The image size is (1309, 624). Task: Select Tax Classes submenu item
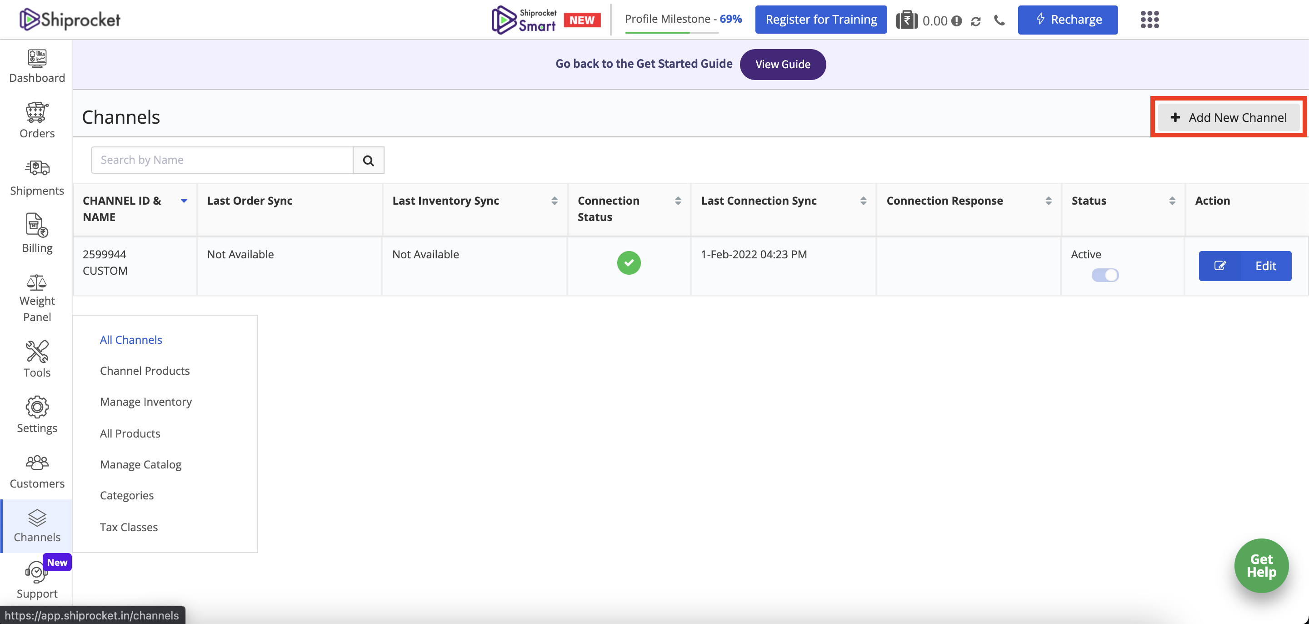[x=129, y=527]
